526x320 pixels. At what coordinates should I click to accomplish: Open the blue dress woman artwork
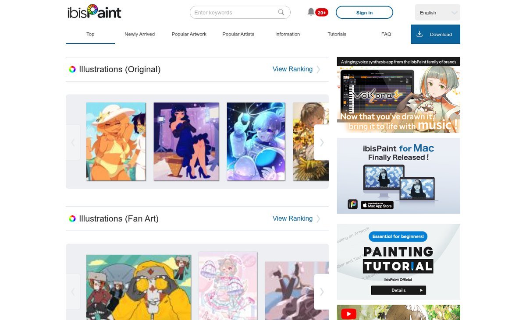[x=186, y=141]
